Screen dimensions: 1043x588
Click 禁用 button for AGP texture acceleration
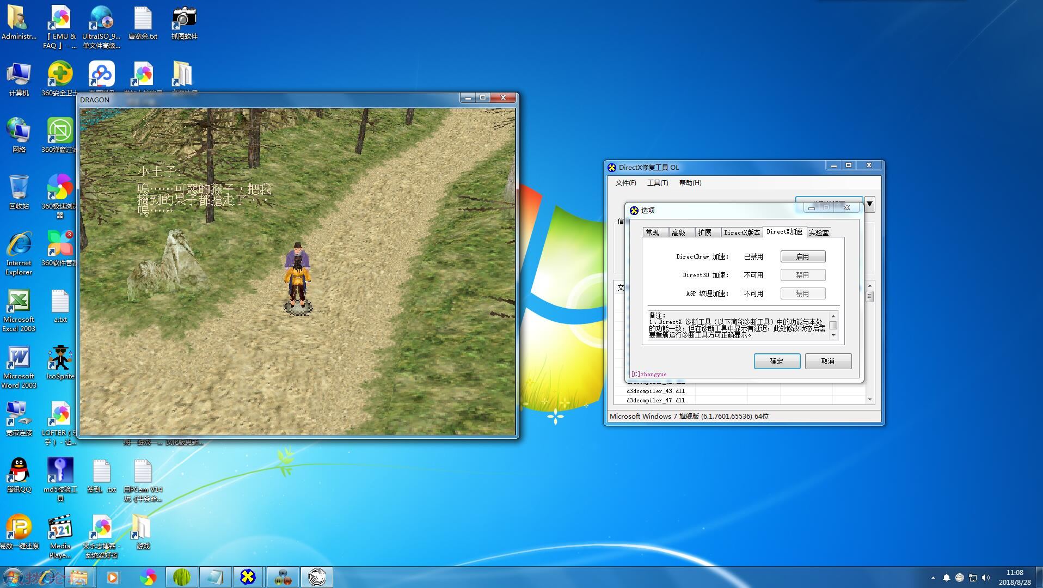point(802,293)
